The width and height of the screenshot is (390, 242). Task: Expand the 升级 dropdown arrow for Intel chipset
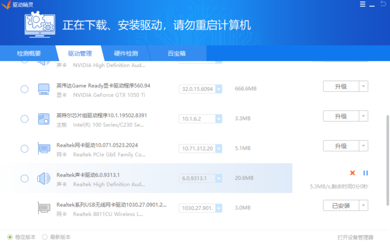coord(364,116)
